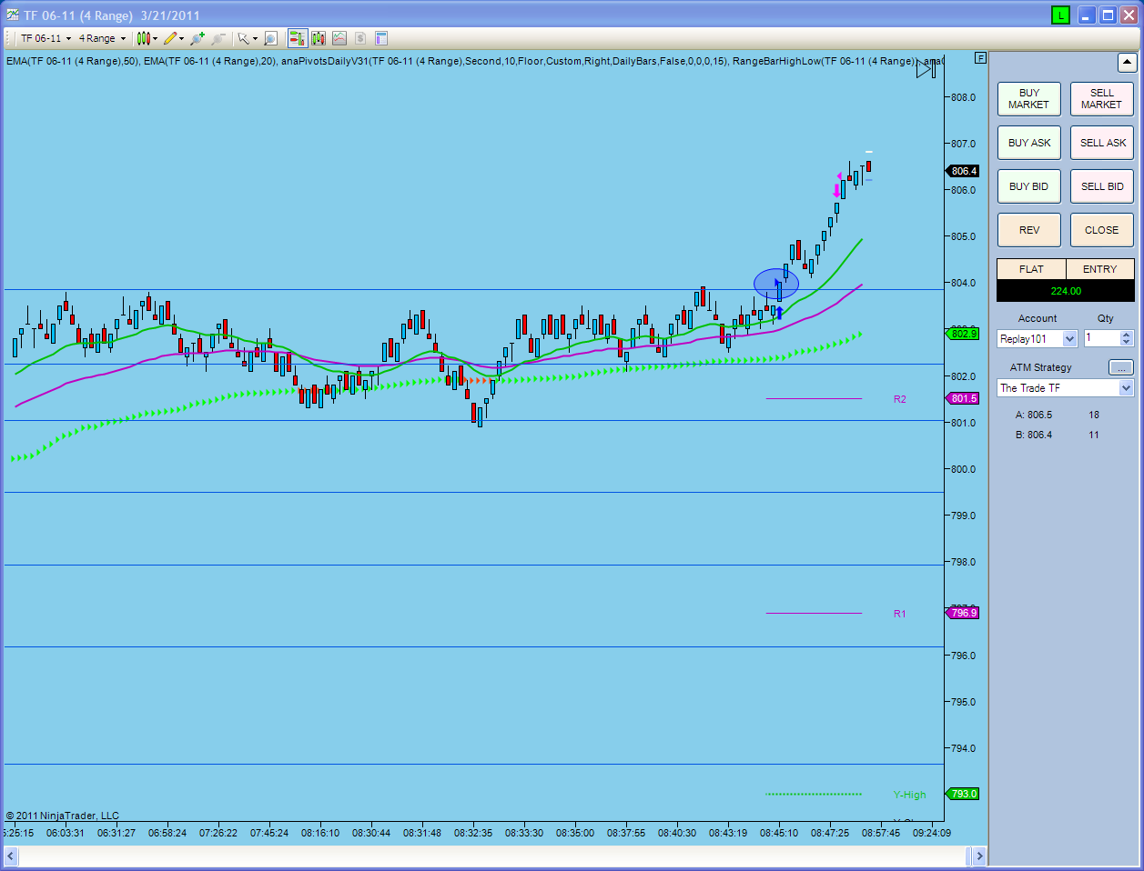This screenshot has height=871, width=1144.
Task: Click the Y-High label
Action: click(909, 795)
